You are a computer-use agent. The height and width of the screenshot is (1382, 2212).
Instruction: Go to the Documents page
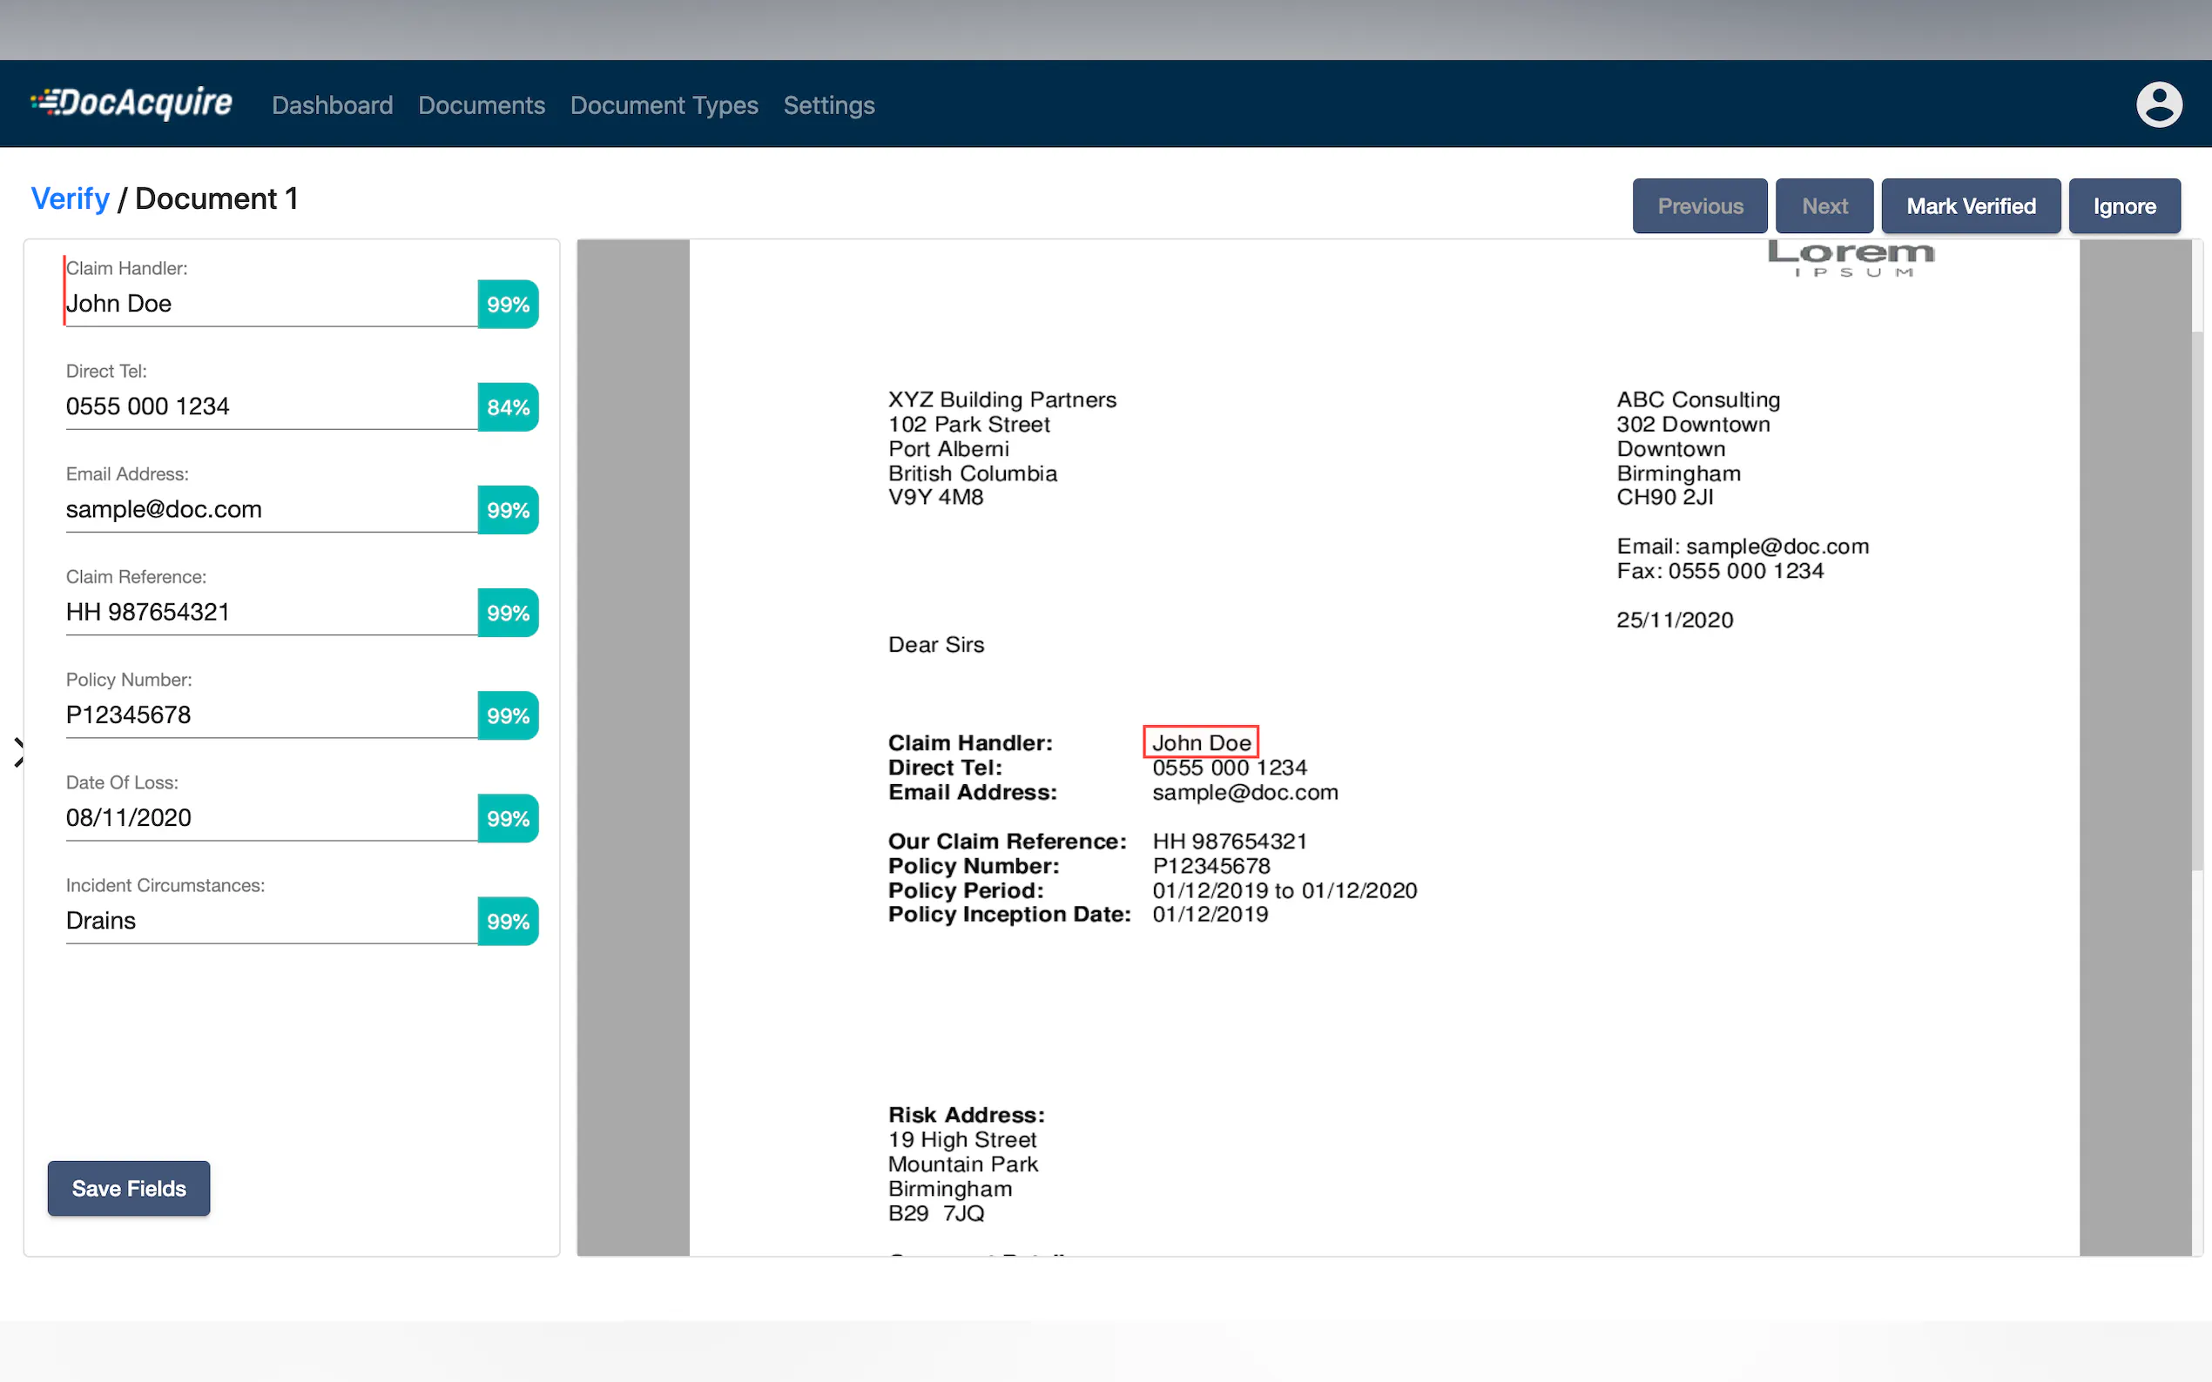coord(481,105)
